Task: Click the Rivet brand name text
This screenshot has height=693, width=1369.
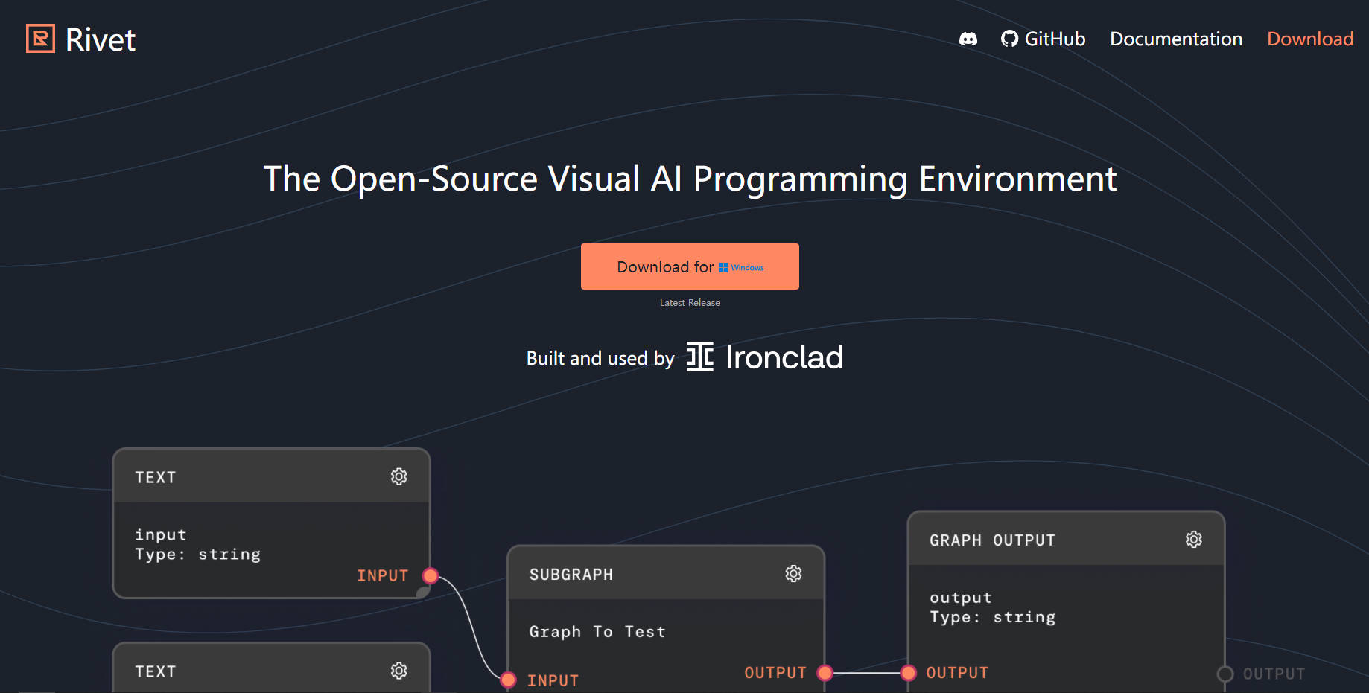Action: [101, 40]
